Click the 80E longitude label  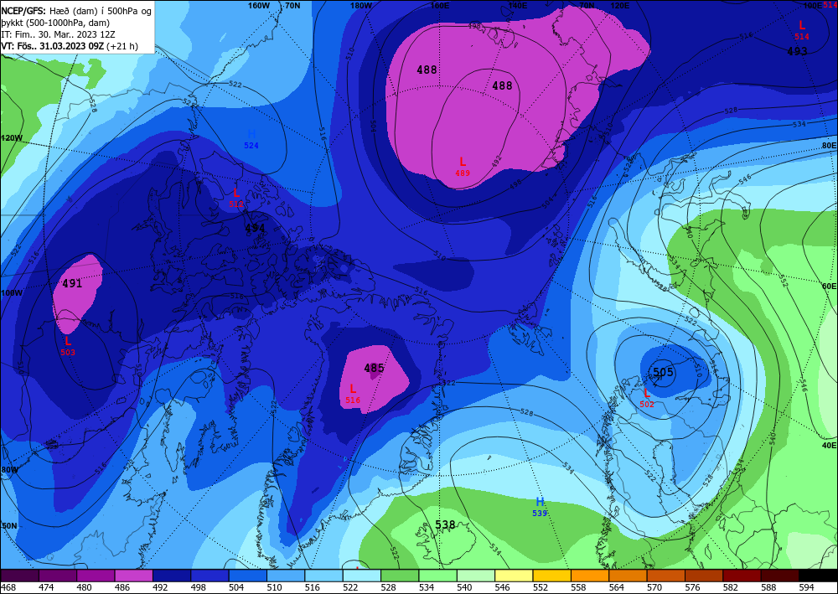click(829, 145)
